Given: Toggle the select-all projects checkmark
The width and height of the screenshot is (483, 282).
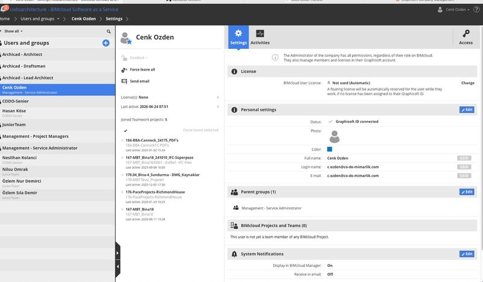Looking at the screenshot, I should click(125, 131).
